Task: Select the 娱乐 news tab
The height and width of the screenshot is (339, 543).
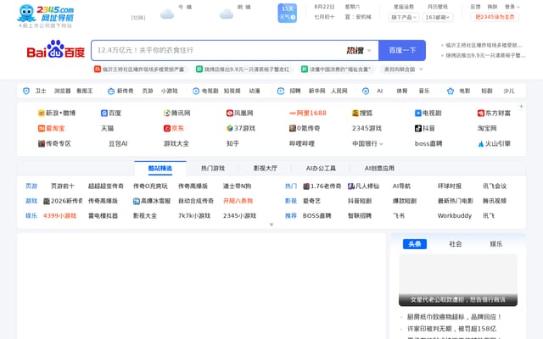Action: click(x=495, y=244)
